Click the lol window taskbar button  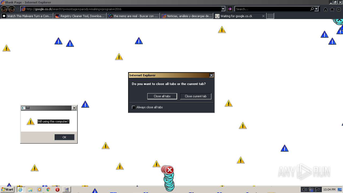[67, 190]
